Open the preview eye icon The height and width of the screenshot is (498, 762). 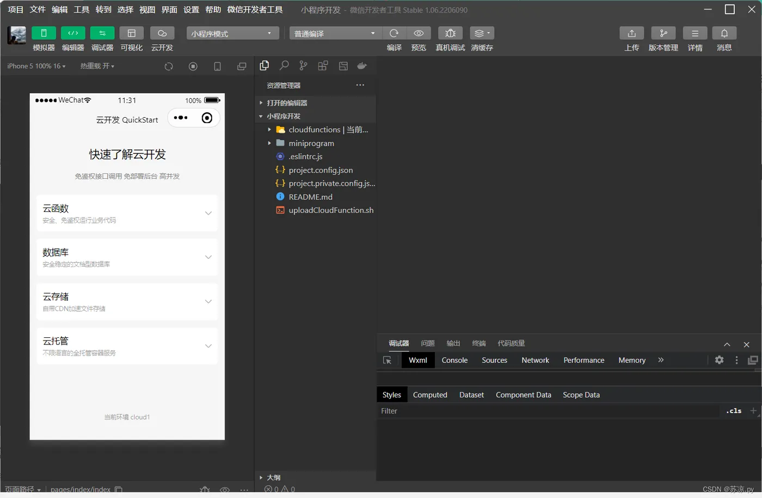[x=419, y=33]
